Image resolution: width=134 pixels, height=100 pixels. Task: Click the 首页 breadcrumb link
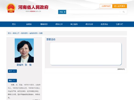(x=9, y=33)
